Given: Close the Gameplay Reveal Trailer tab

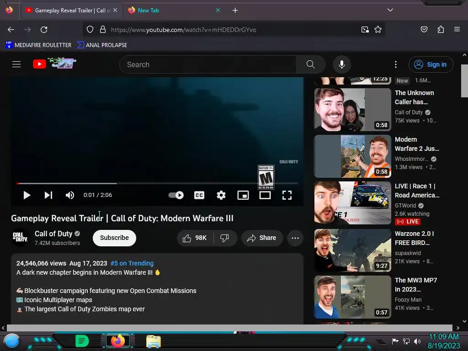Looking at the screenshot, I should pos(115,10).
